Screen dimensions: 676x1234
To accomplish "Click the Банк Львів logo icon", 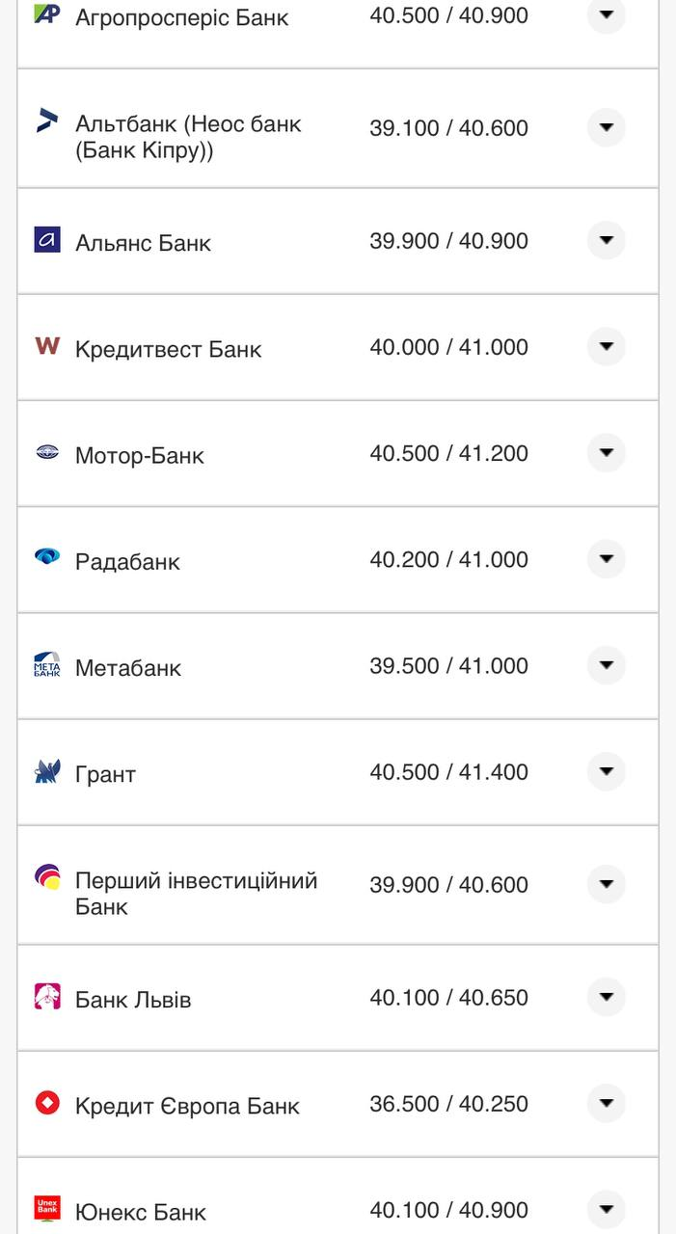I will point(47,996).
